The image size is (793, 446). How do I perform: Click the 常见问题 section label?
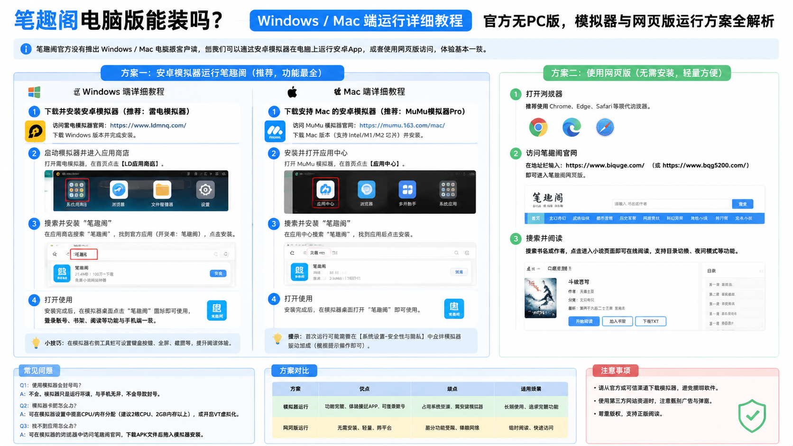pyautogui.click(x=38, y=371)
